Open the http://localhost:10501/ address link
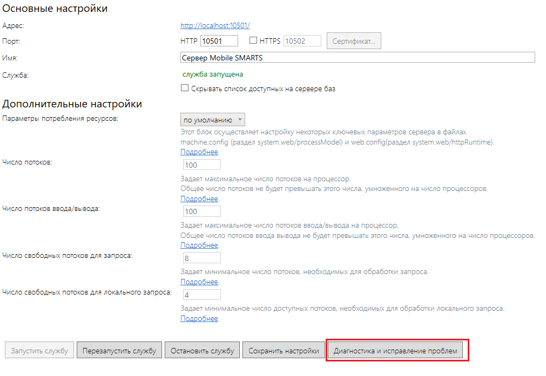This screenshot has height=376, width=546. coord(215,25)
